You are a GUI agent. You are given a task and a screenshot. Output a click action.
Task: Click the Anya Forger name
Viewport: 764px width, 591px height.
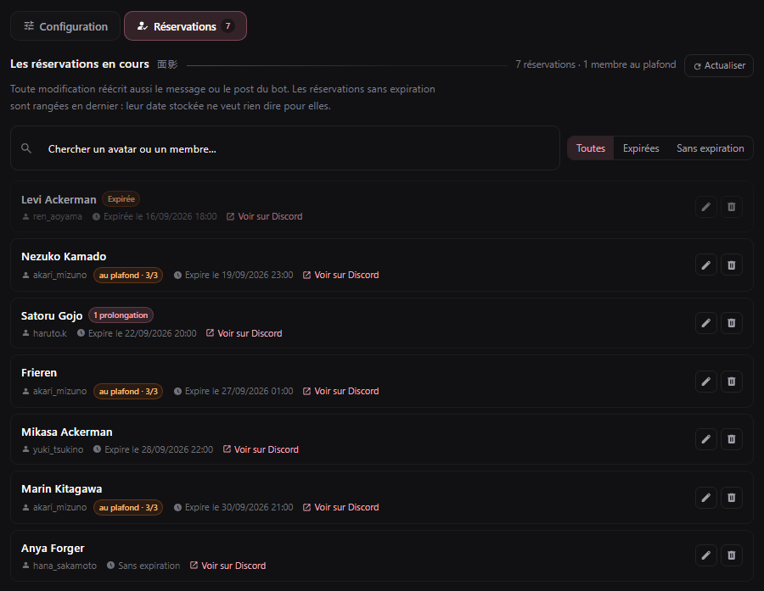coord(53,548)
